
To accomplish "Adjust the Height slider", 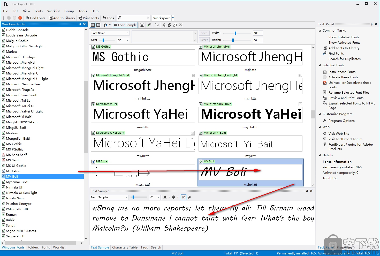I will click(x=233, y=40).
